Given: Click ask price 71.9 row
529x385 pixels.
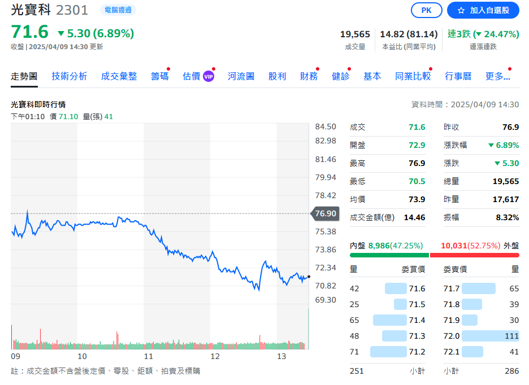Looking at the screenshot, I should pyautogui.click(x=481, y=320).
